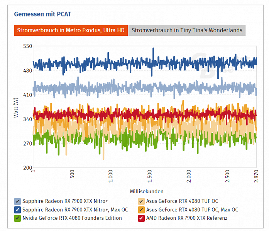This screenshot has width=269, height=231.
Task: Click the 550 tick on the y-axis
Action: (28, 46)
